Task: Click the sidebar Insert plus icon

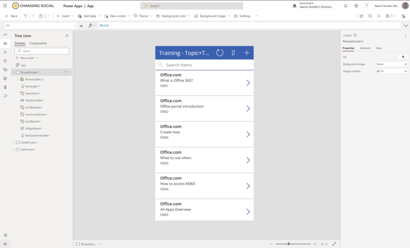Action: pos(5,52)
